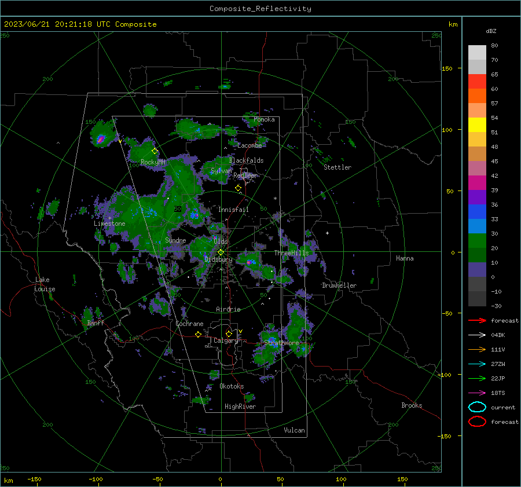Click the magenta 18TS arrow in the legend
The height and width of the screenshot is (487, 521).
click(477, 393)
